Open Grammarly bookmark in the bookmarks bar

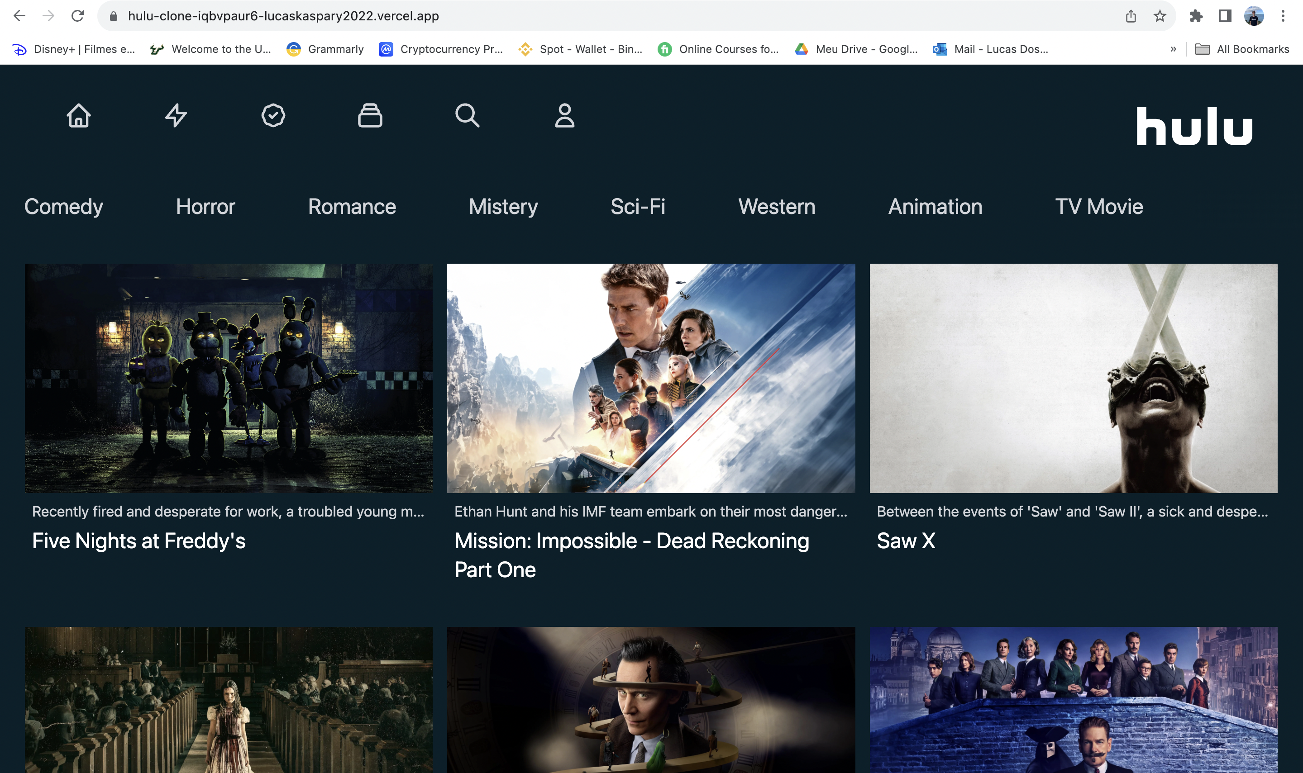pyautogui.click(x=325, y=49)
